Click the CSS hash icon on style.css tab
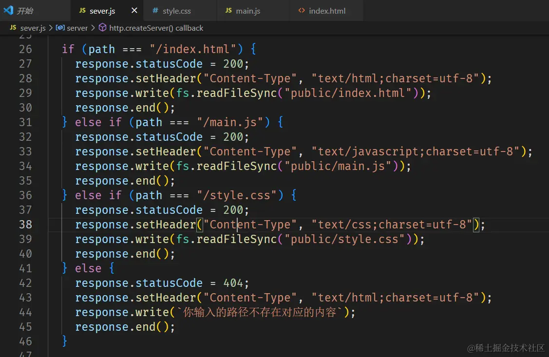549x357 pixels. pos(155,11)
